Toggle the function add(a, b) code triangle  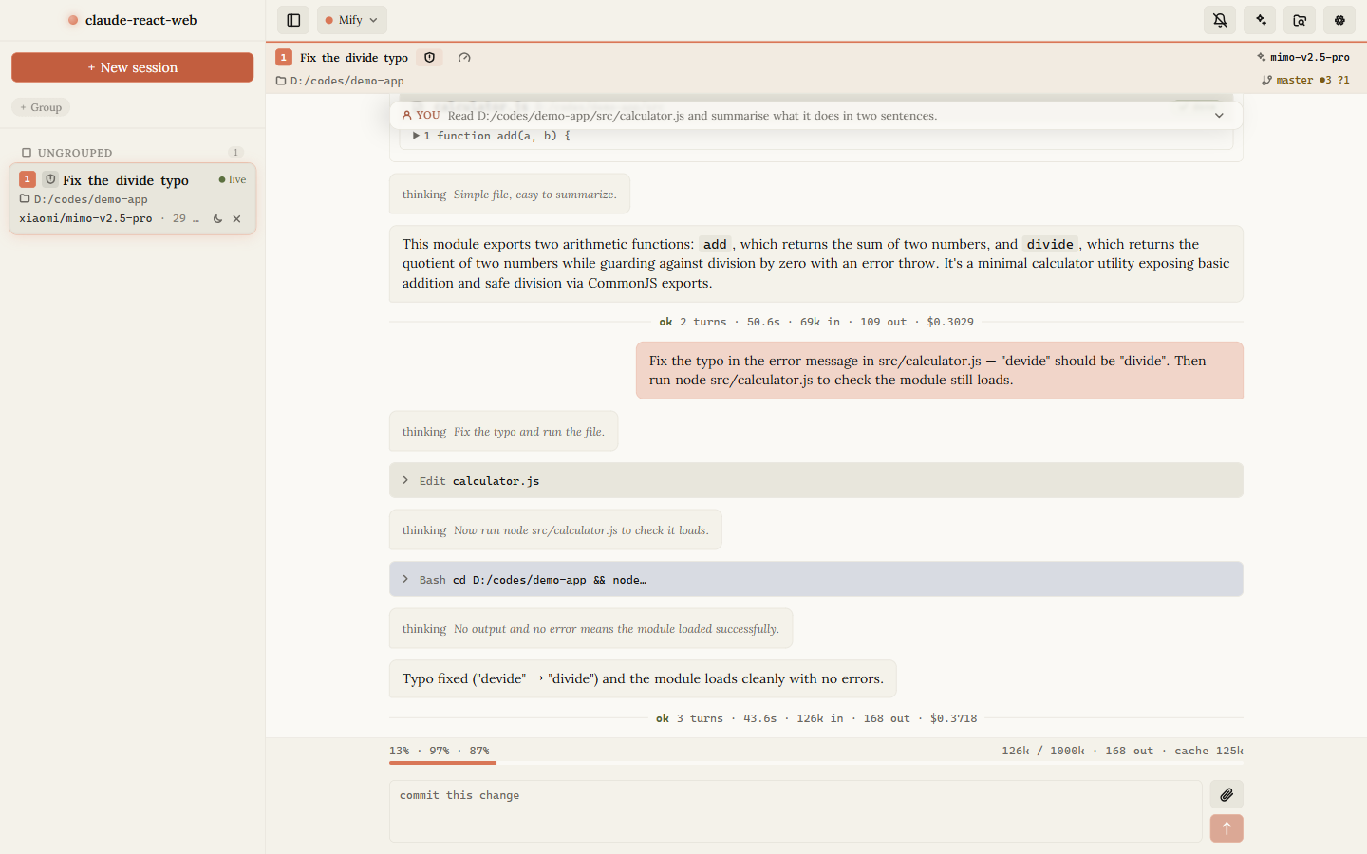click(416, 136)
